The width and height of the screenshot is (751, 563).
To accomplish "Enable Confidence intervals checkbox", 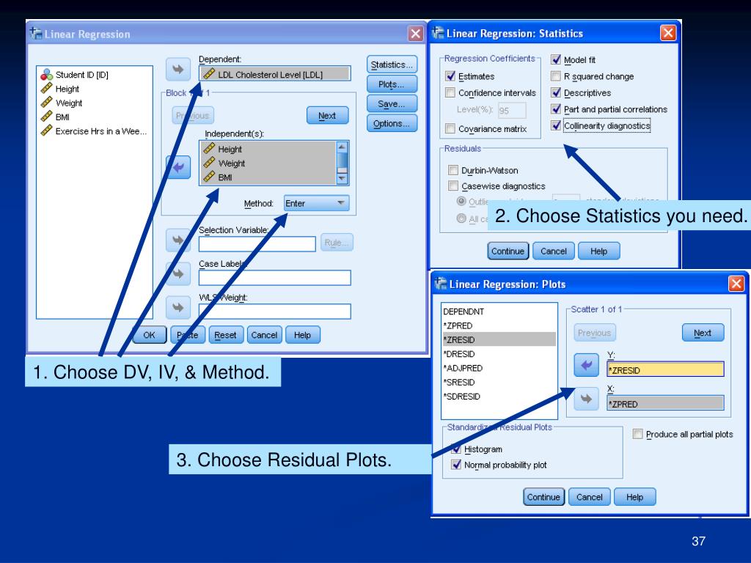I will (450, 92).
